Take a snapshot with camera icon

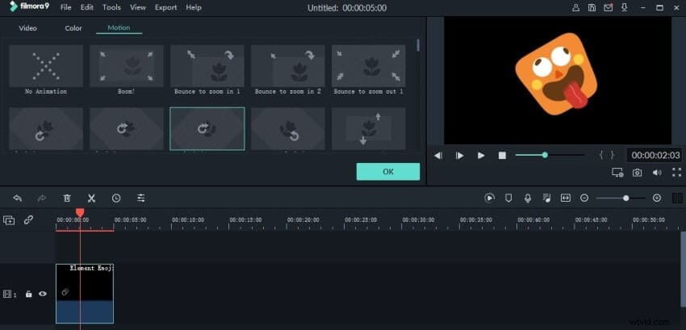[637, 173]
